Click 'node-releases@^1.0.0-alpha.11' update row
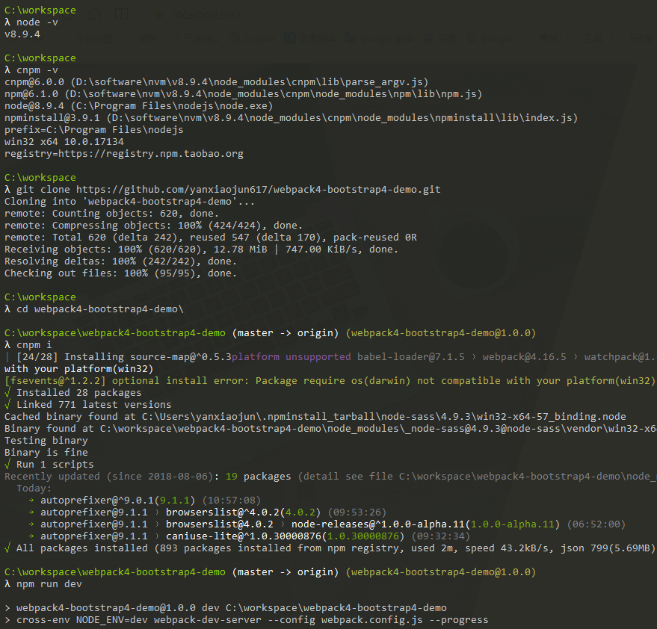Screen dimensions: 657x629 327,524
